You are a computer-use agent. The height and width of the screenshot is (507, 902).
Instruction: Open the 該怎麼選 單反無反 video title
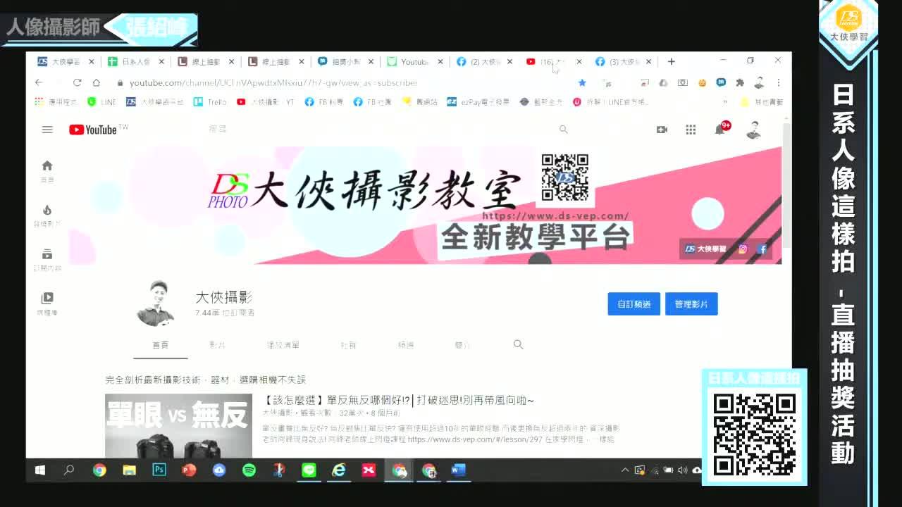(398, 400)
